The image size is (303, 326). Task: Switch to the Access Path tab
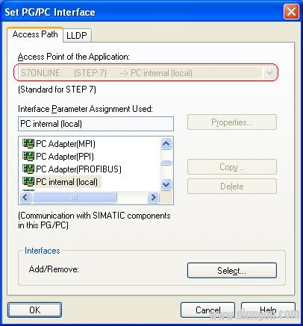click(35, 34)
